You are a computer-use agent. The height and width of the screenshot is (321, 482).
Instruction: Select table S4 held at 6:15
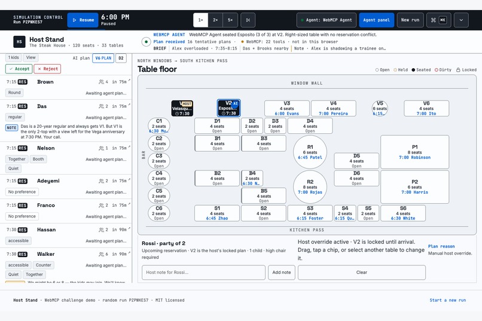coord(345,213)
